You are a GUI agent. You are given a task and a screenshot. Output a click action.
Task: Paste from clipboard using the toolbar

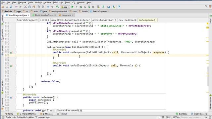(34, 7)
